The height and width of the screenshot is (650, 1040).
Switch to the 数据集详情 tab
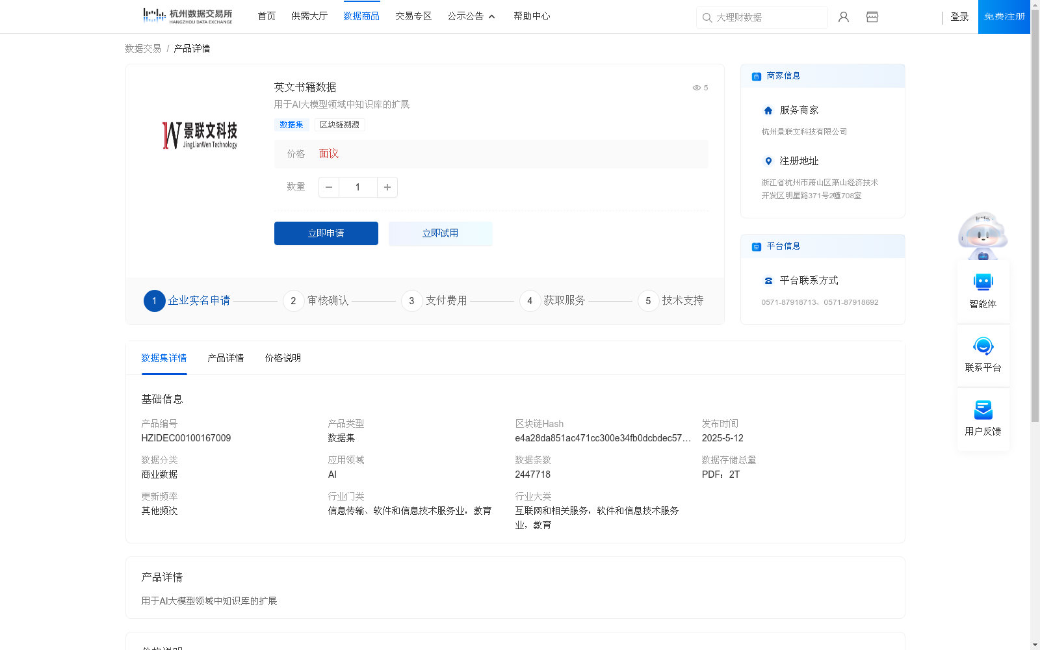(x=164, y=358)
